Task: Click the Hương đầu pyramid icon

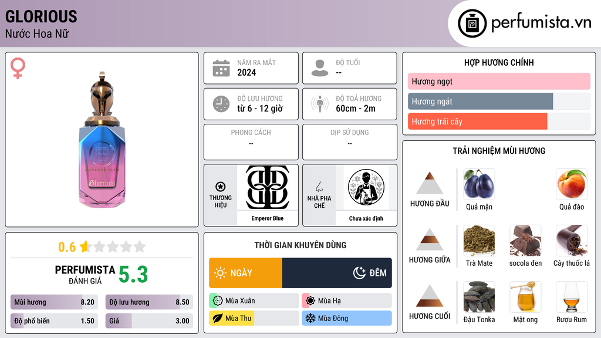Action: 430,183
